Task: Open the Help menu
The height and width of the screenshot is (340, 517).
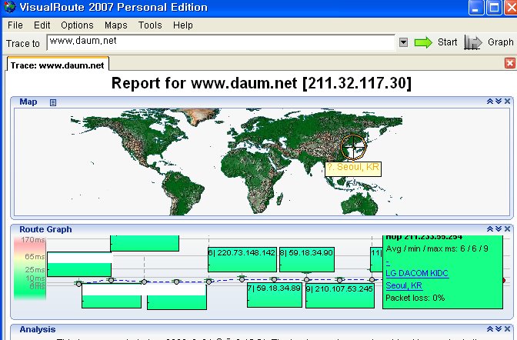Action: 183,25
